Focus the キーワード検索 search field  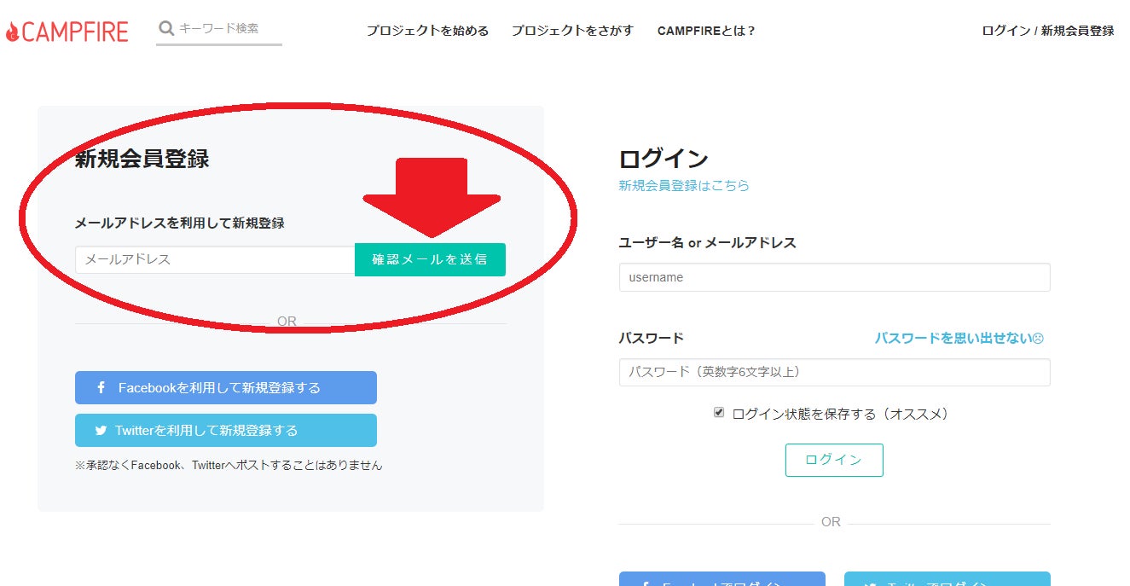click(x=228, y=29)
